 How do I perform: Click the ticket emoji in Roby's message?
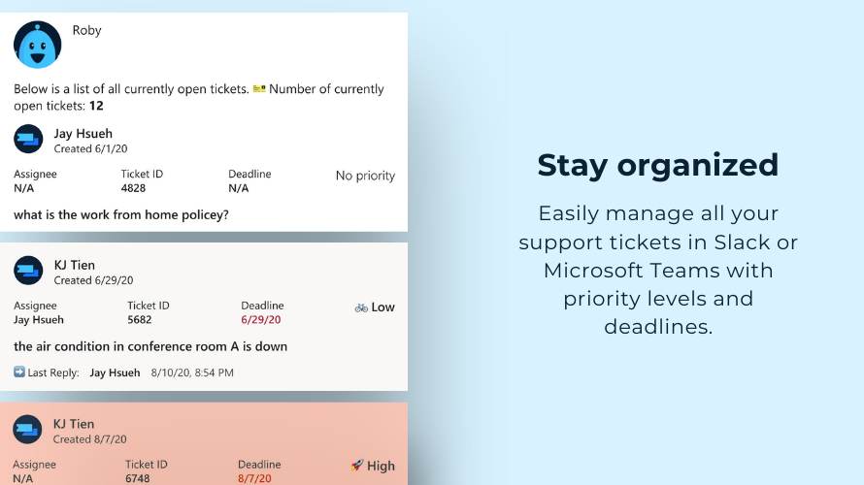[259, 88]
